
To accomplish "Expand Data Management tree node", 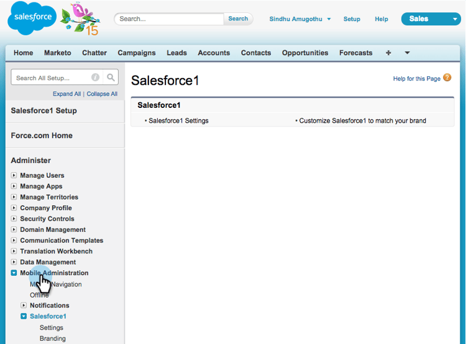I will (x=14, y=262).
